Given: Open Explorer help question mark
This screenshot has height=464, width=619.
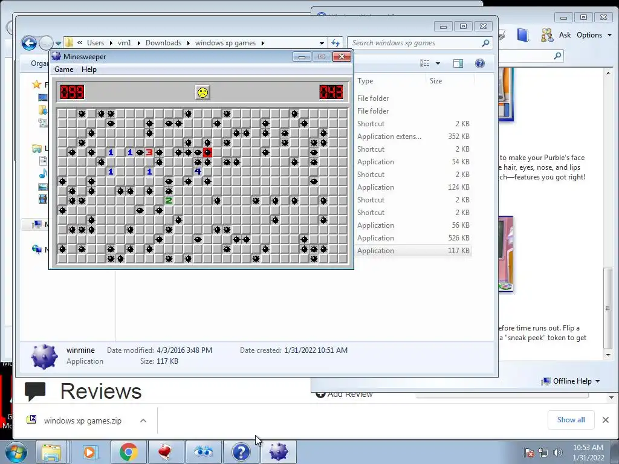Looking at the screenshot, I should click(x=479, y=63).
